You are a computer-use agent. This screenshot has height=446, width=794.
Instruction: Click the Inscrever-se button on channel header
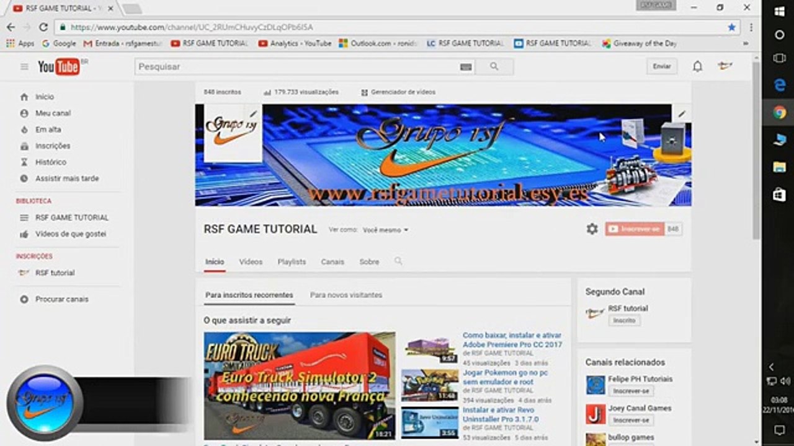pyautogui.click(x=635, y=229)
